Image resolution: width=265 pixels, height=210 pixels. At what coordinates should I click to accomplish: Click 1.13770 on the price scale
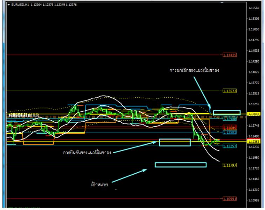click(x=254, y=83)
